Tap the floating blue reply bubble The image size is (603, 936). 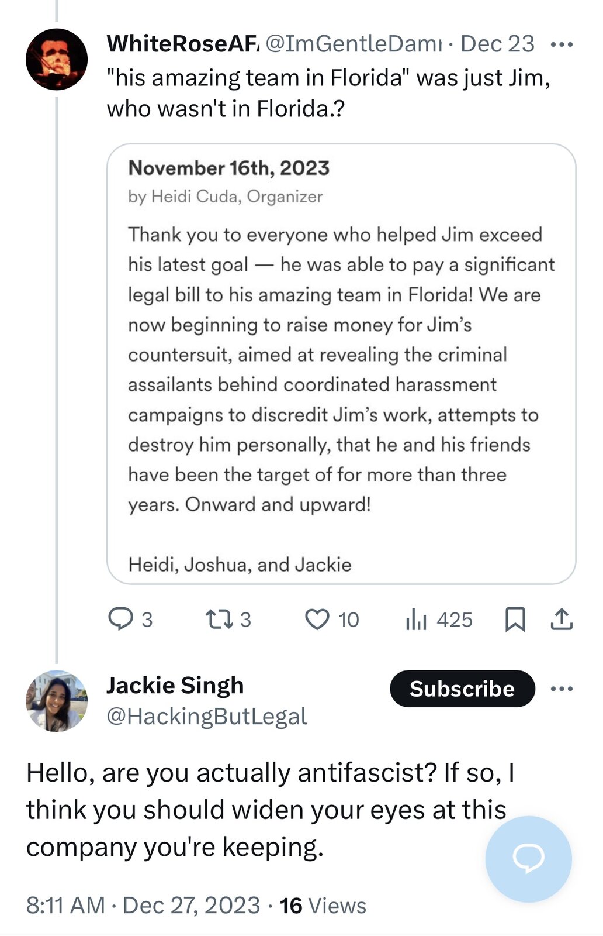[528, 859]
